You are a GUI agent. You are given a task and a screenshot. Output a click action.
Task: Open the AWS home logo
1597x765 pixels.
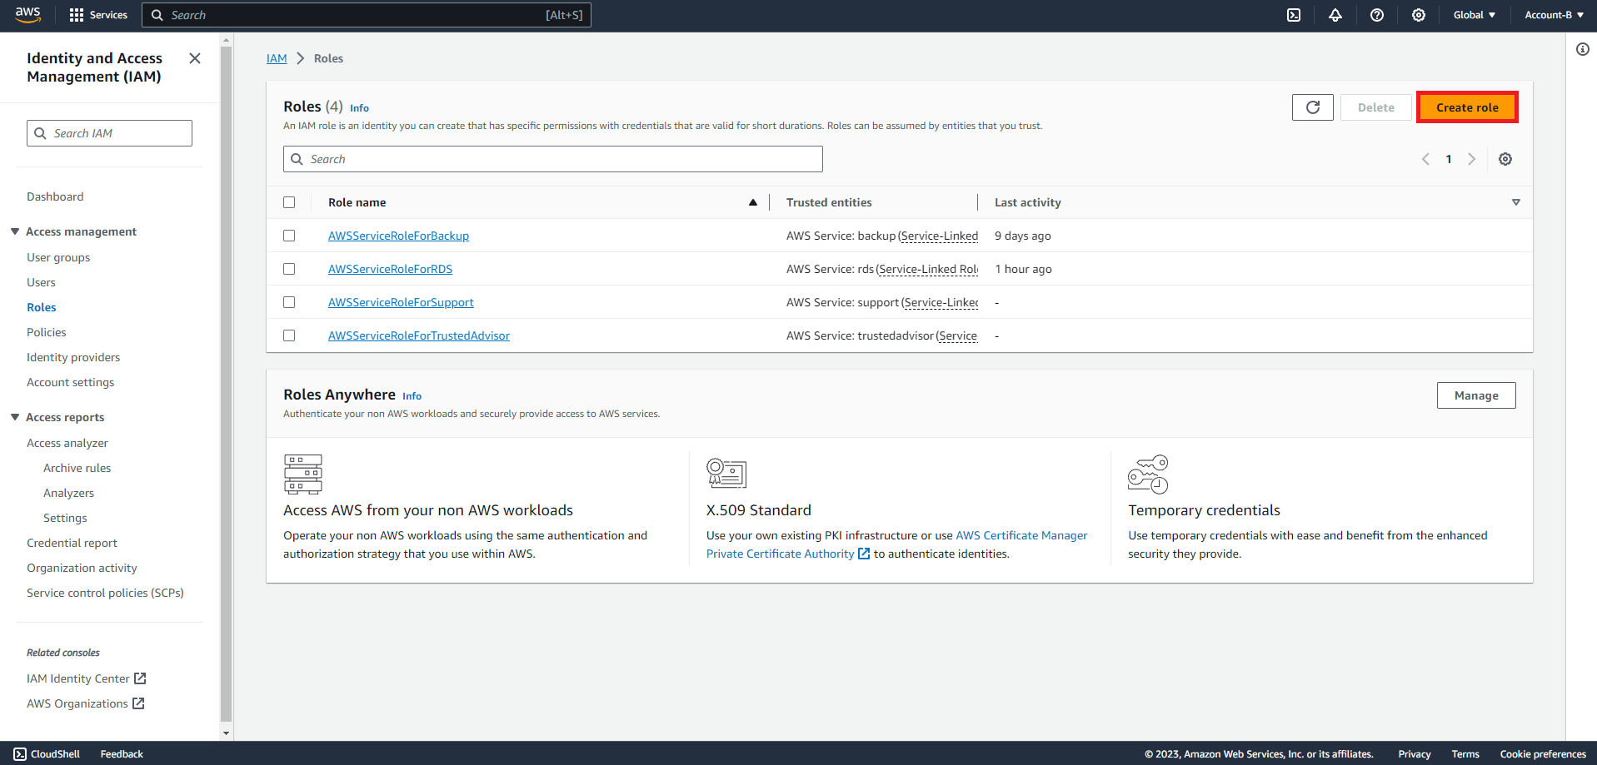(27, 15)
